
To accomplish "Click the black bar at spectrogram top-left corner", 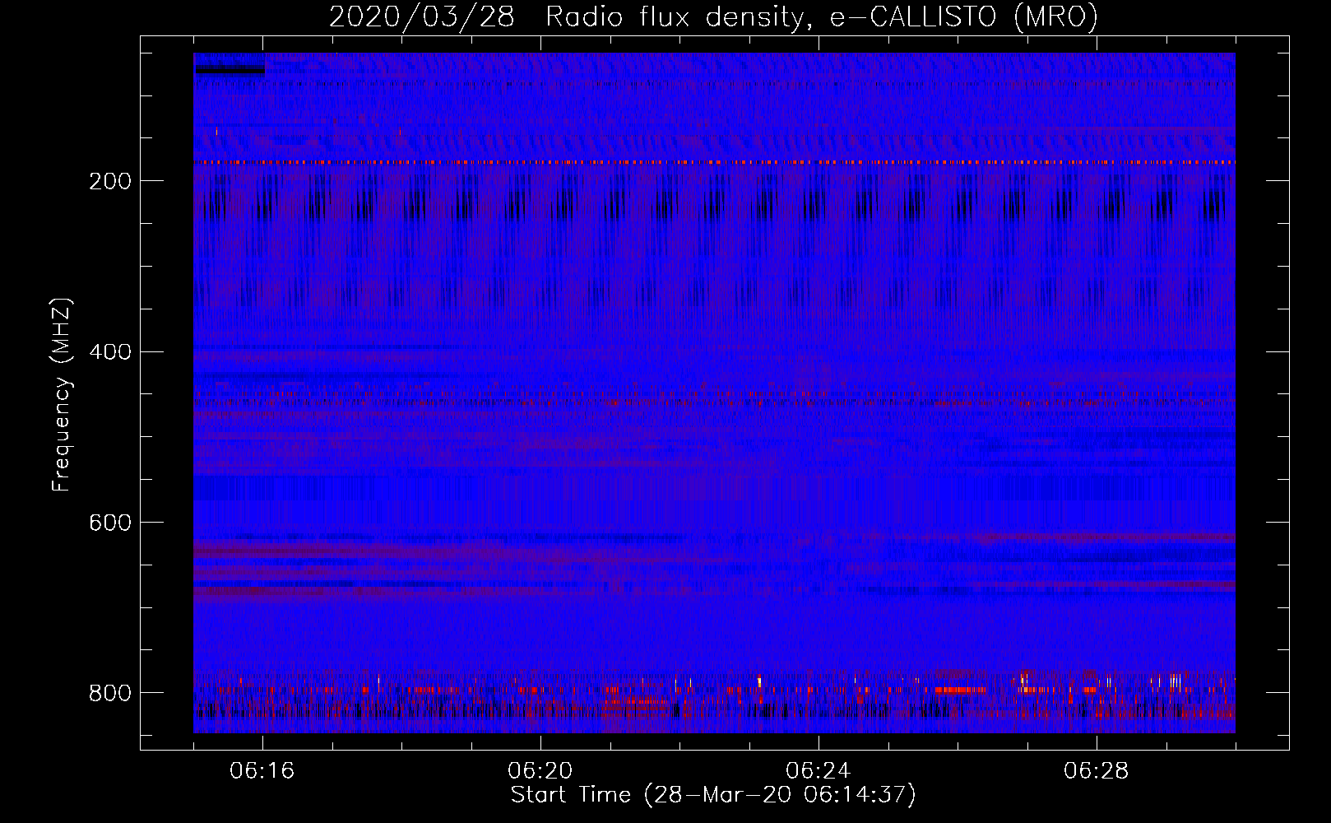I will [230, 70].
